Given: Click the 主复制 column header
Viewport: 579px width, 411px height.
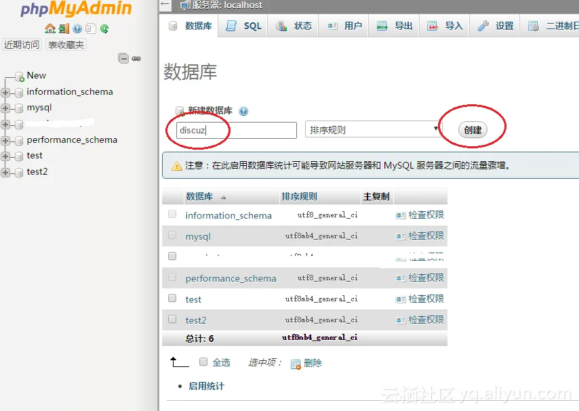Looking at the screenshot, I should [x=376, y=196].
